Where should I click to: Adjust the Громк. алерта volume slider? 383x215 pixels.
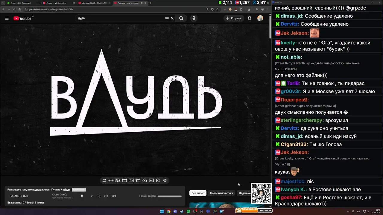click(x=170, y=196)
